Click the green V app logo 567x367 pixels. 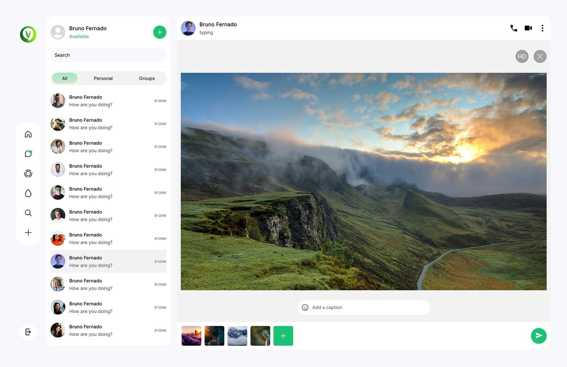point(28,35)
